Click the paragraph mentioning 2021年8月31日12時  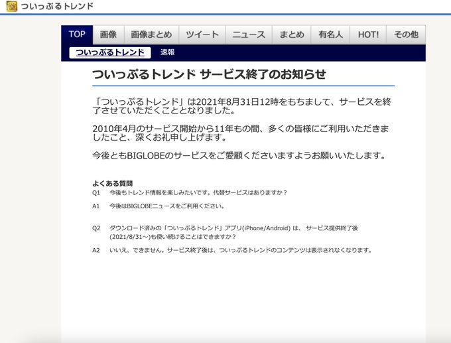(x=242, y=106)
